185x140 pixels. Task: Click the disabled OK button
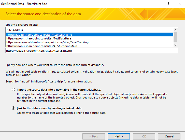tap(144, 136)
